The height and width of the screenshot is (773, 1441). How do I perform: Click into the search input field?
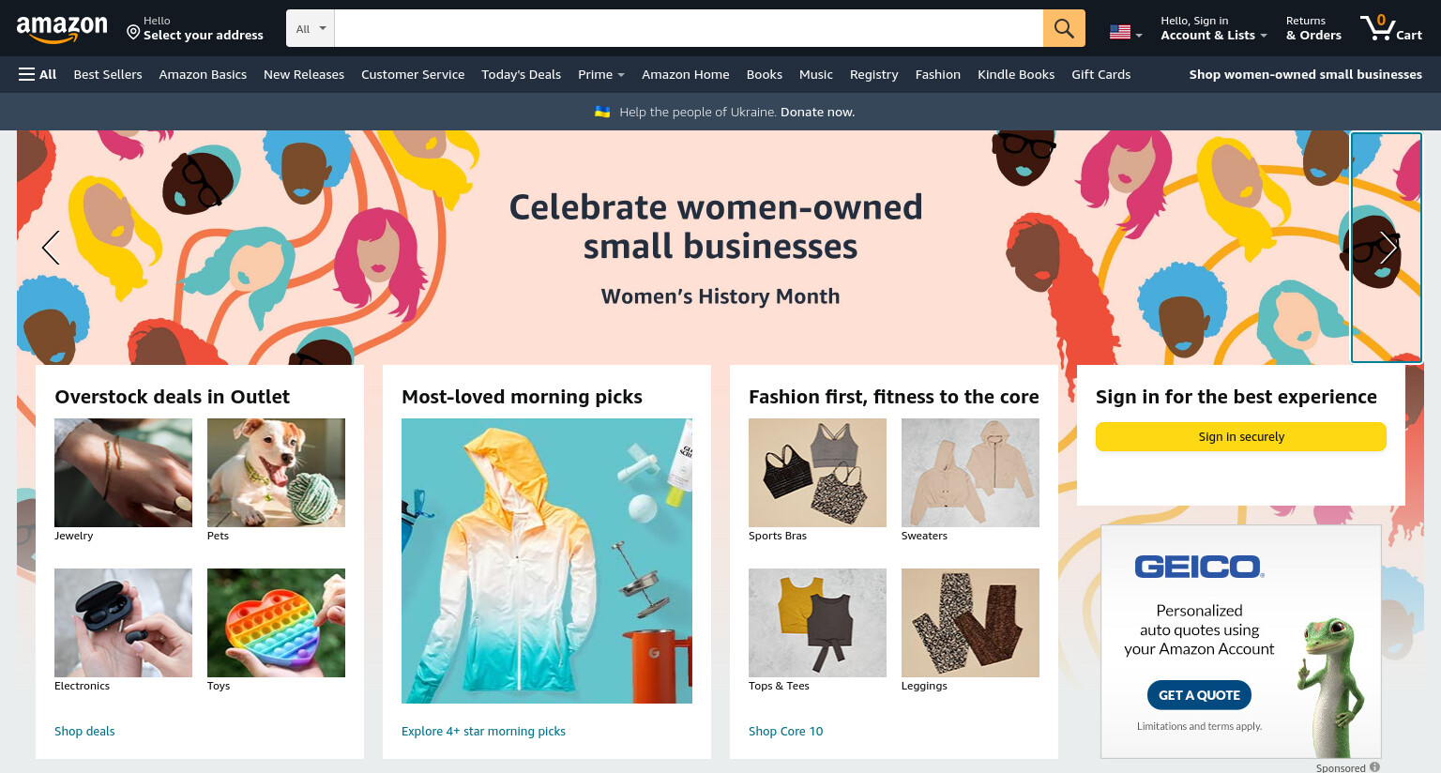pos(689,28)
